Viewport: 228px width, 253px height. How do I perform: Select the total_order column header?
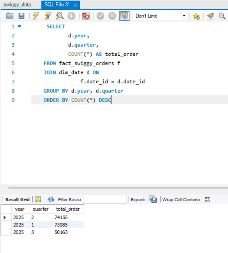point(69,209)
